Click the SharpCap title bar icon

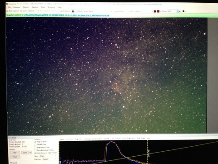[7, 4]
